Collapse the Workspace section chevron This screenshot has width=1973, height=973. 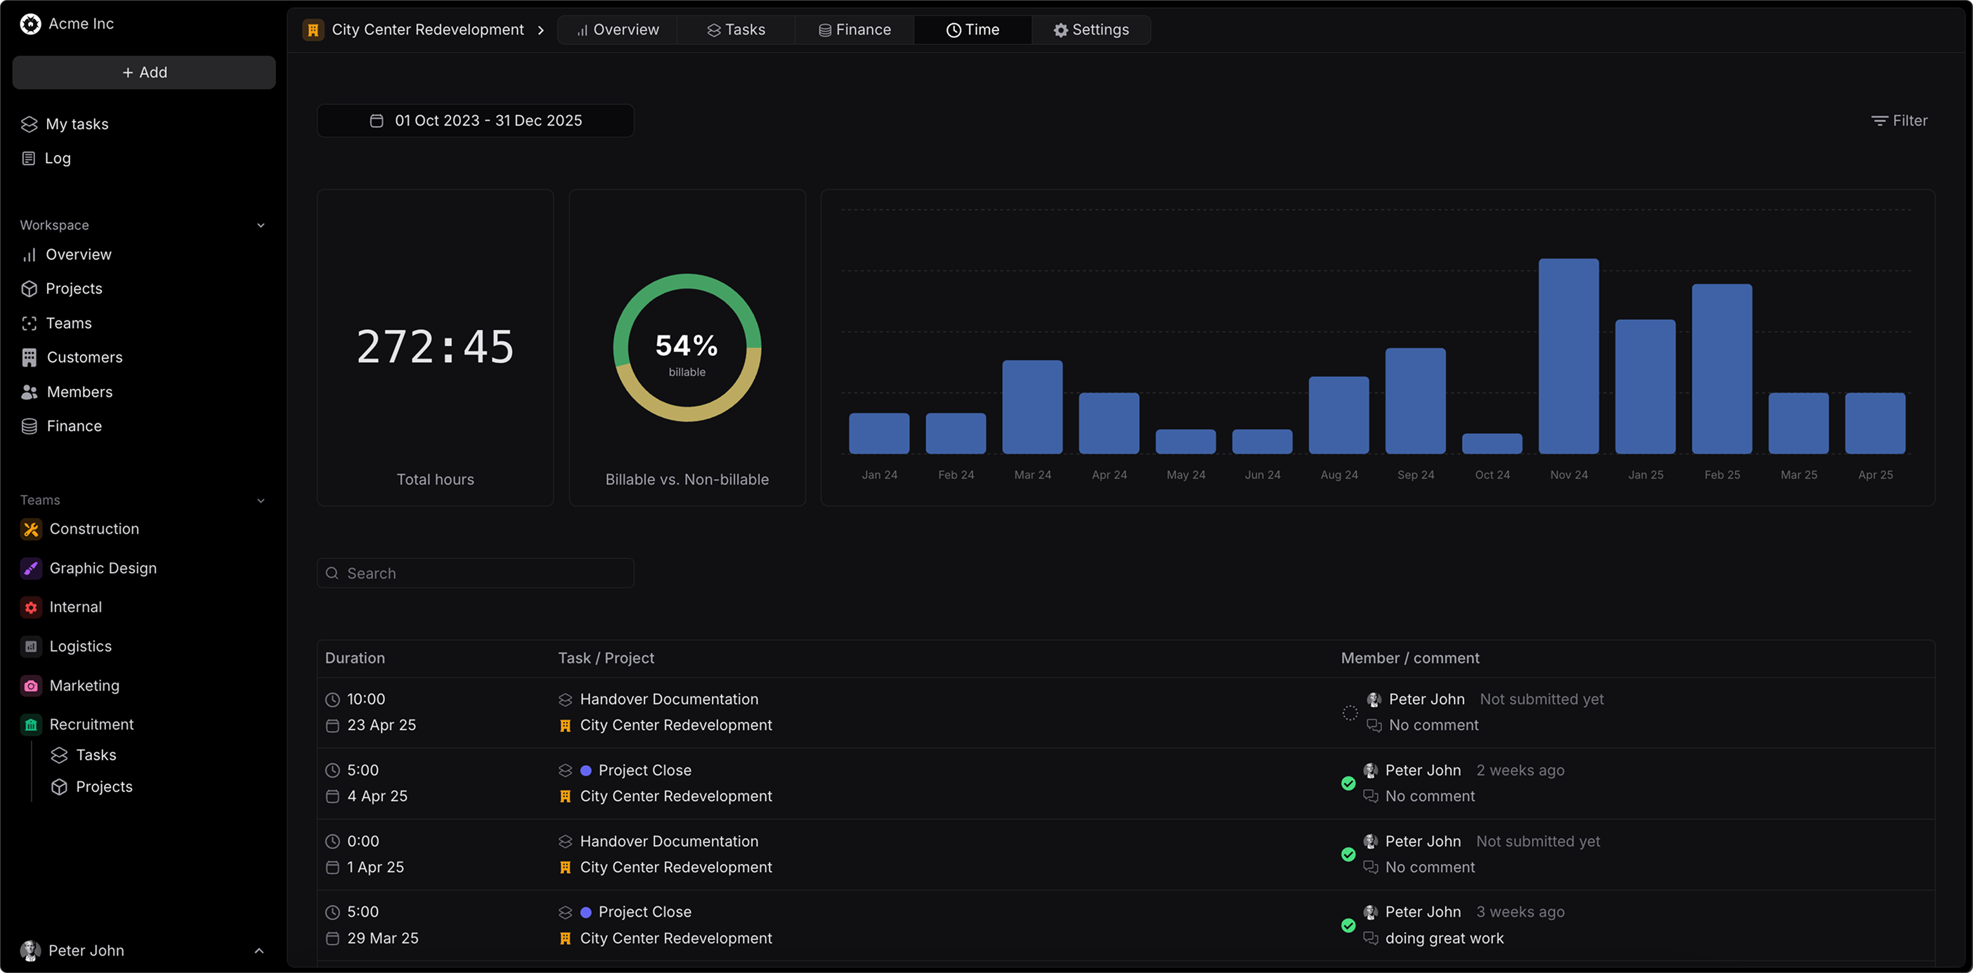point(261,225)
